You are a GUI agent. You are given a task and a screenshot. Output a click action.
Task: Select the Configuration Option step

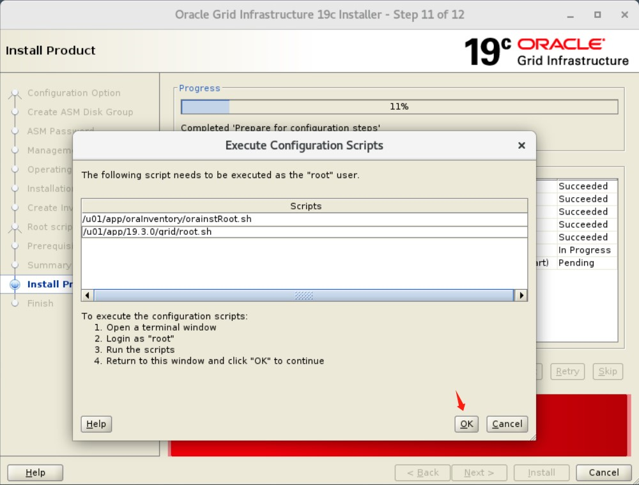[x=73, y=93]
